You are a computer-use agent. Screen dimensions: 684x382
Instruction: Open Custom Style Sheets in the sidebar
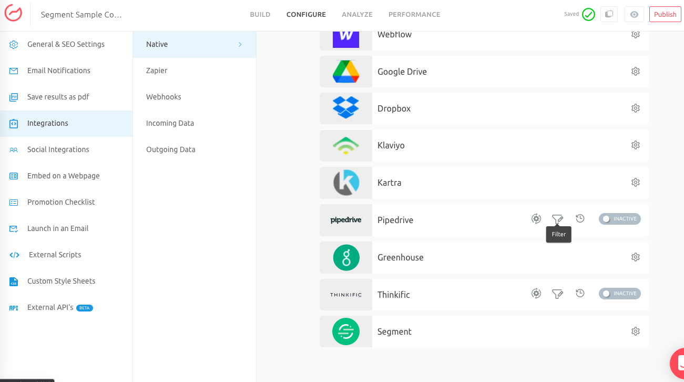[x=66, y=281]
